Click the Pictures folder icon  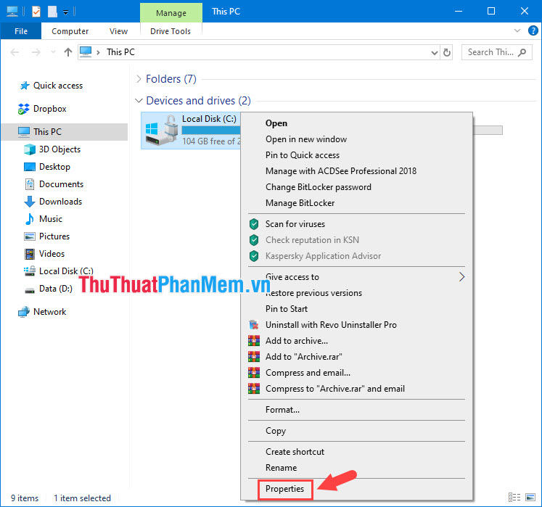[30, 236]
